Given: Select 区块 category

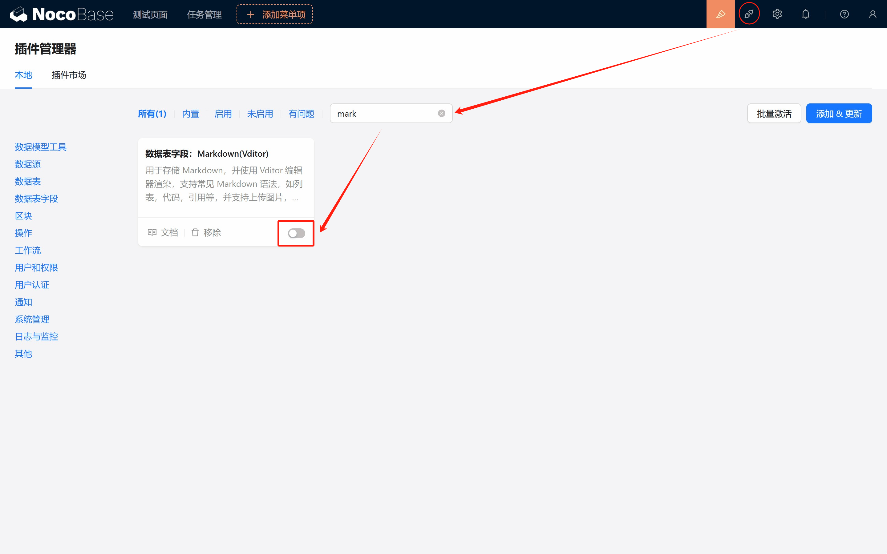Looking at the screenshot, I should pyautogui.click(x=23, y=215).
